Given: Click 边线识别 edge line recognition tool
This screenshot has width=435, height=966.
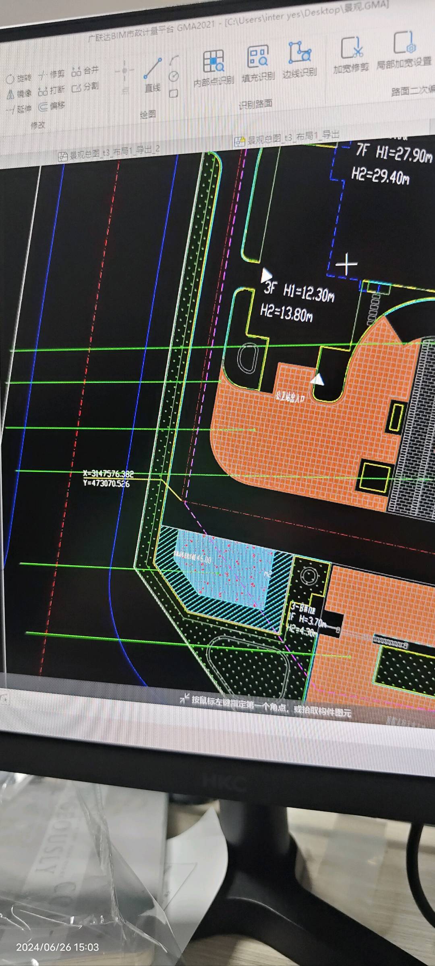Looking at the screenshot, I should 299,60.
